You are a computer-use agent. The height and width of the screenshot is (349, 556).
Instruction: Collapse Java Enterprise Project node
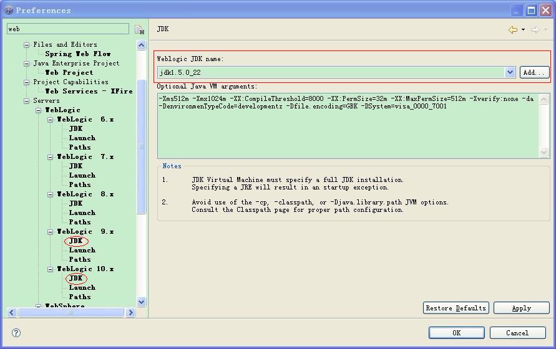pos(26,64)
